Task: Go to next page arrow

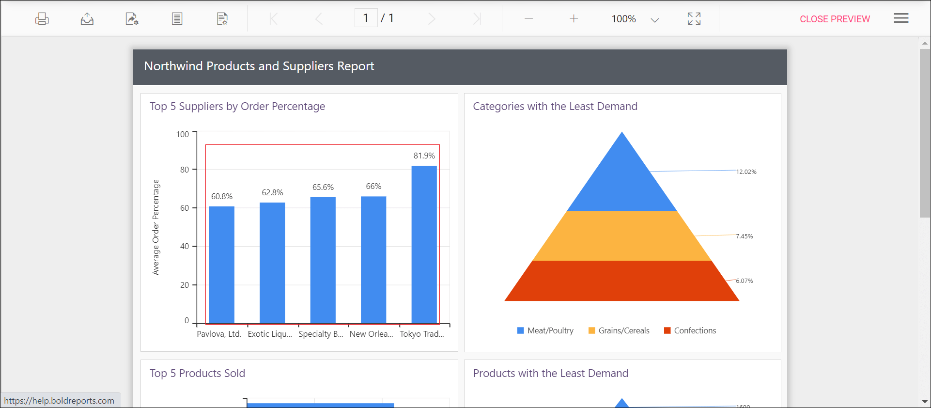Action: 432,19
